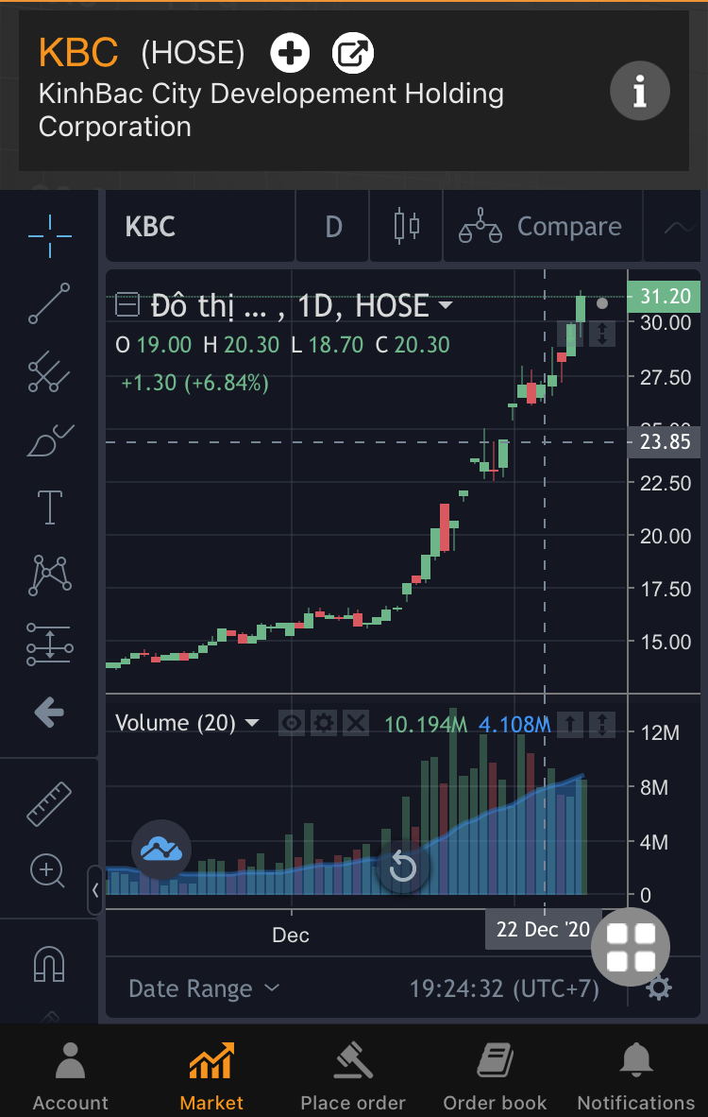The height and width of the screenshot is (1117, 708).
Task: Select the trend line drawing tool
Action: [x=49, y=302]
